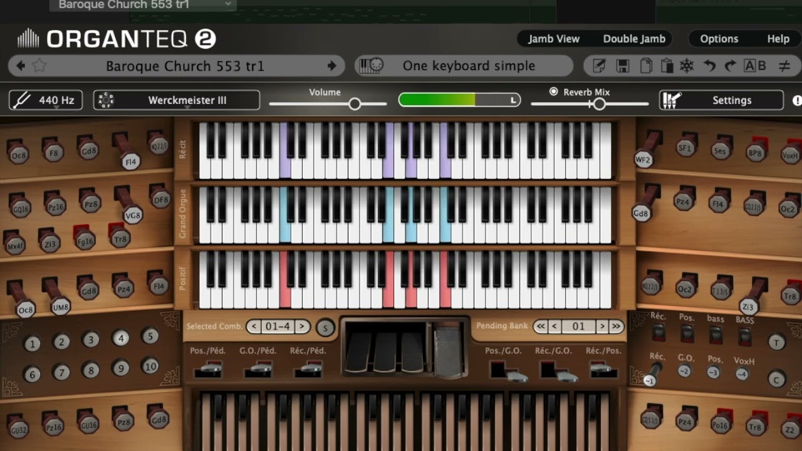Click the paste preset clipboard icon
The width and height of the screenshot is (802, 451).
(x=666, y=66)
